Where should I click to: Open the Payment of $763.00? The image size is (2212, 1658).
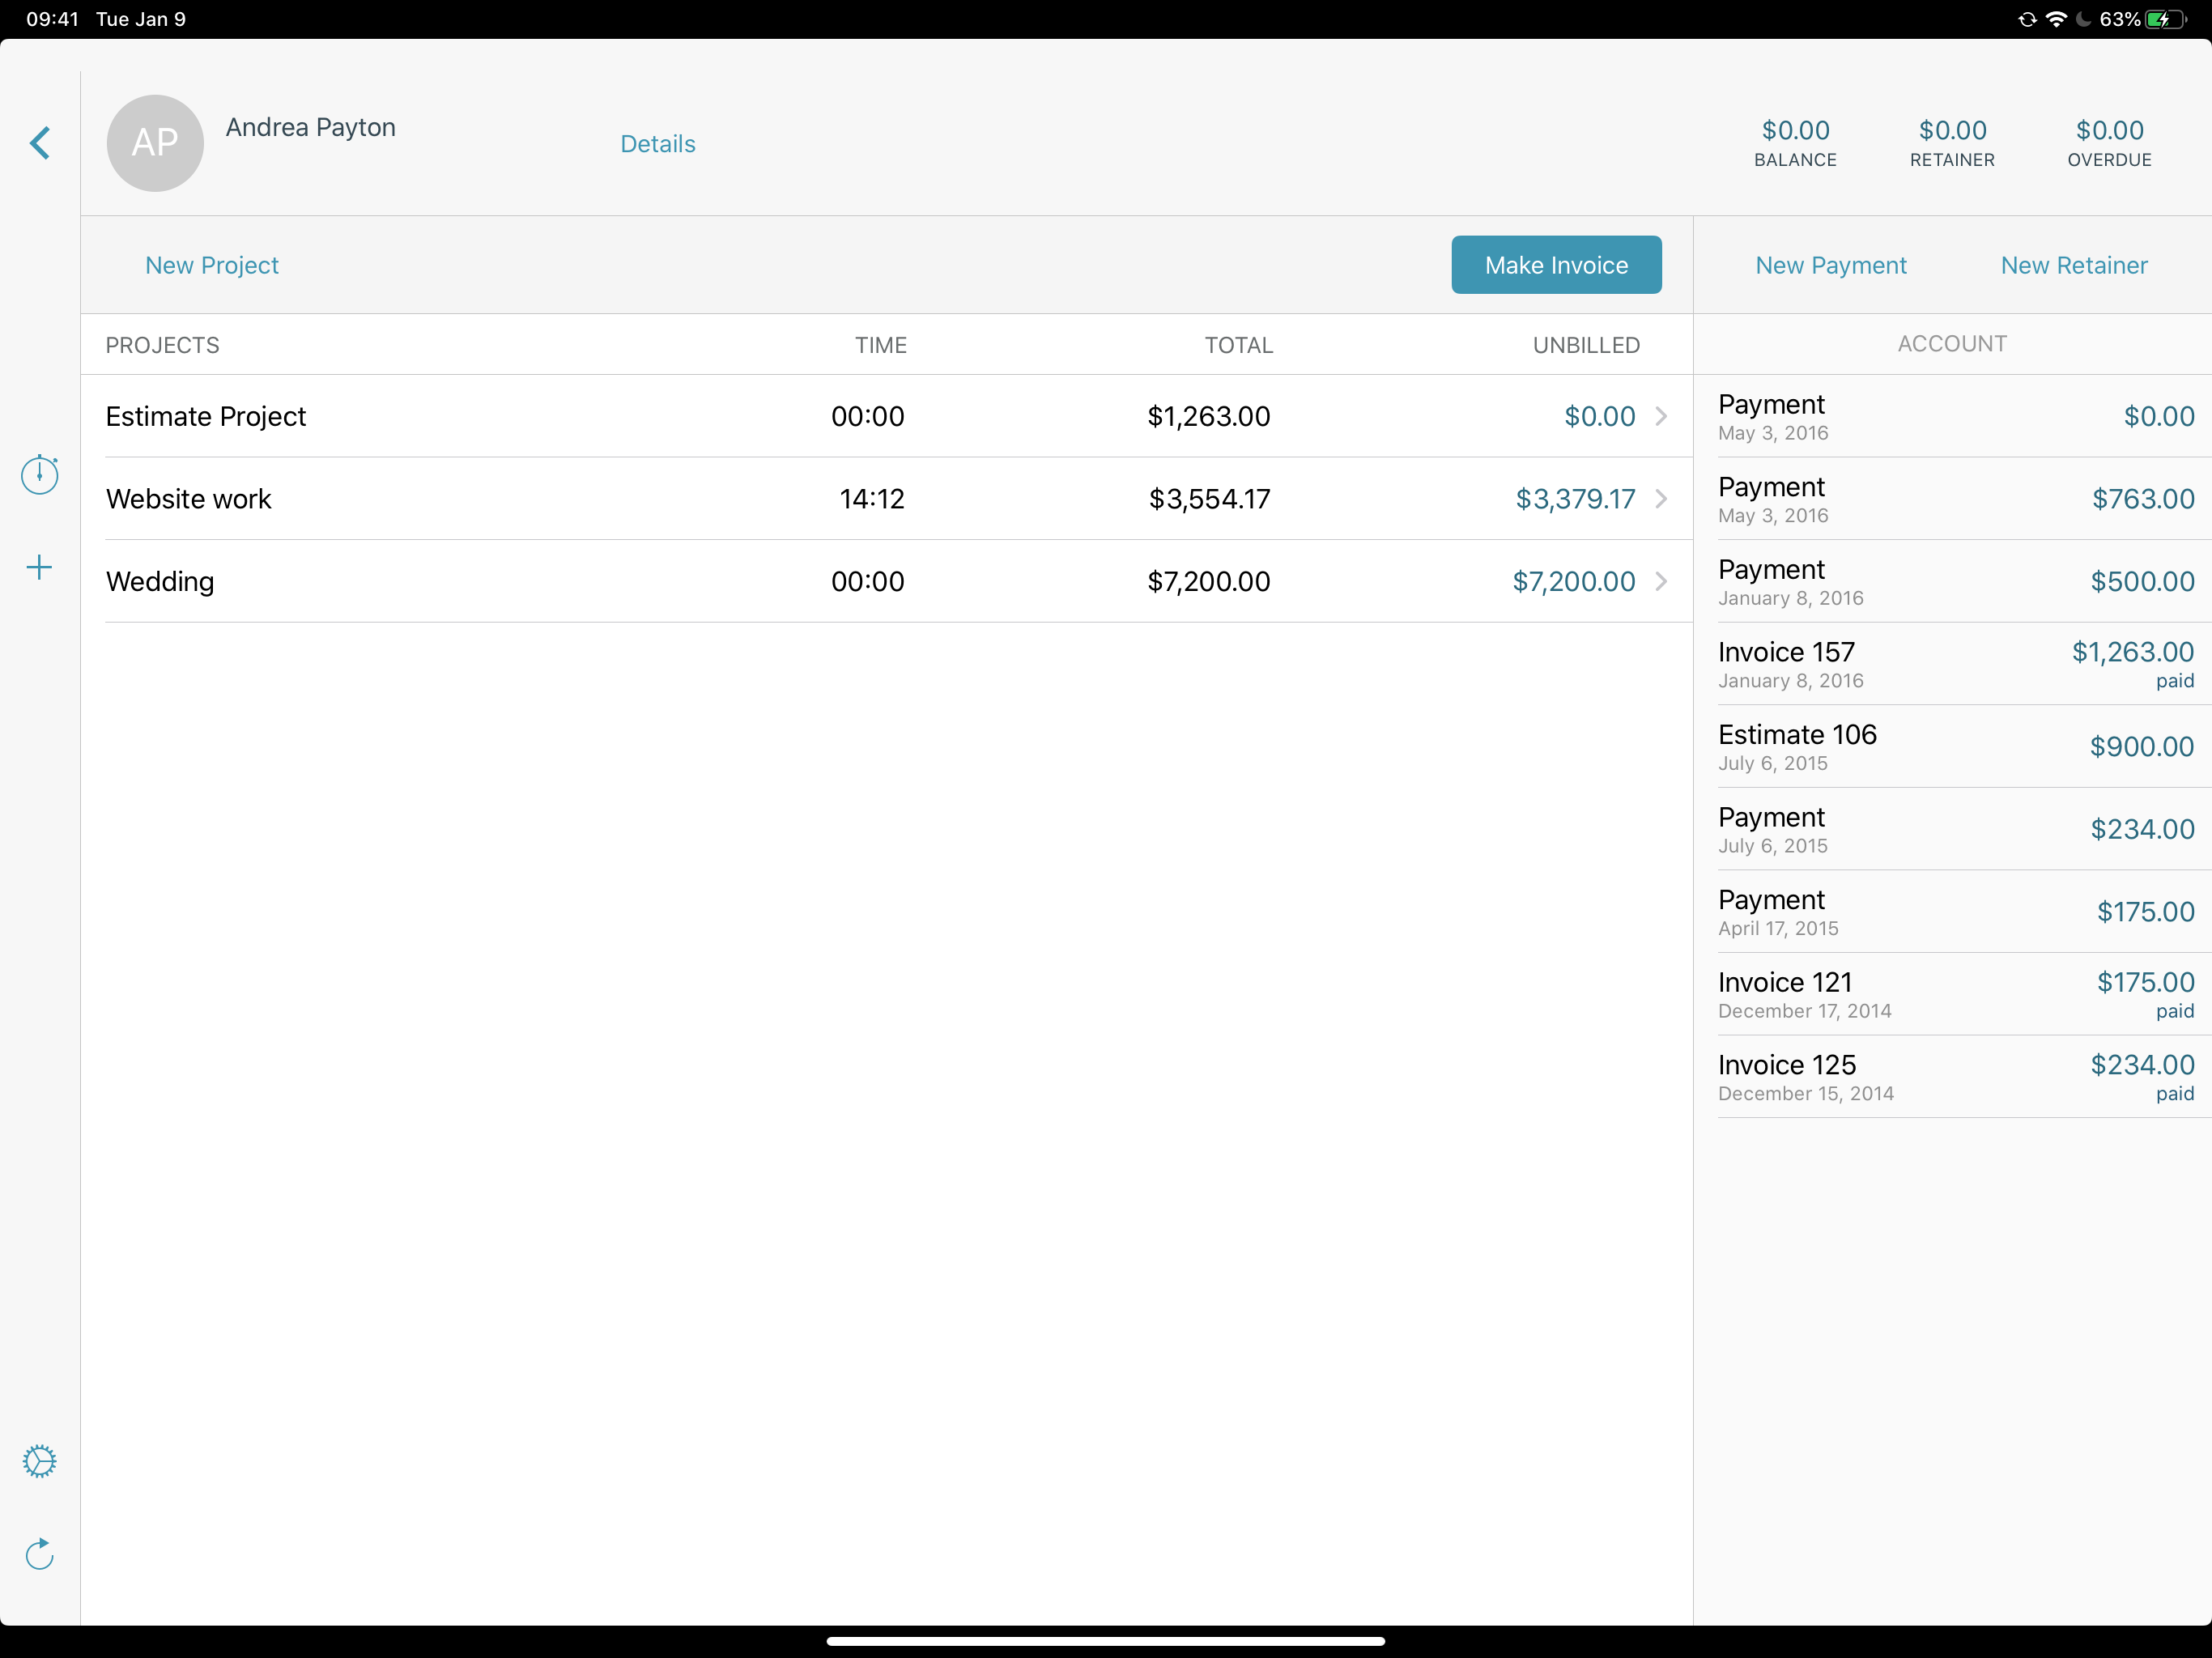(1953, 498)
